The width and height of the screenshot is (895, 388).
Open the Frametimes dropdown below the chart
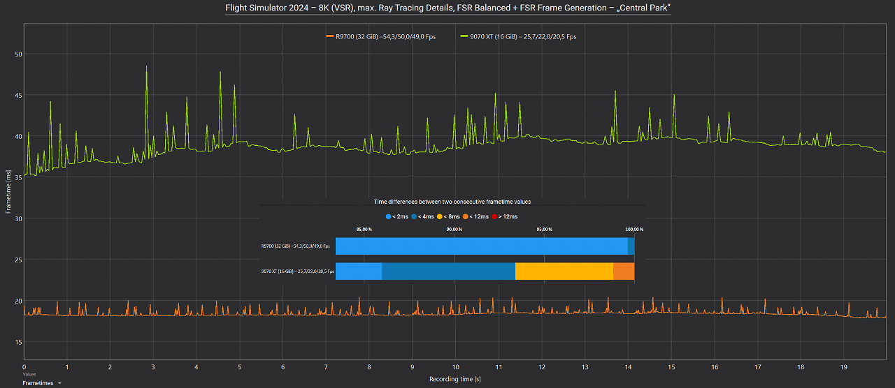click(41, 383)
